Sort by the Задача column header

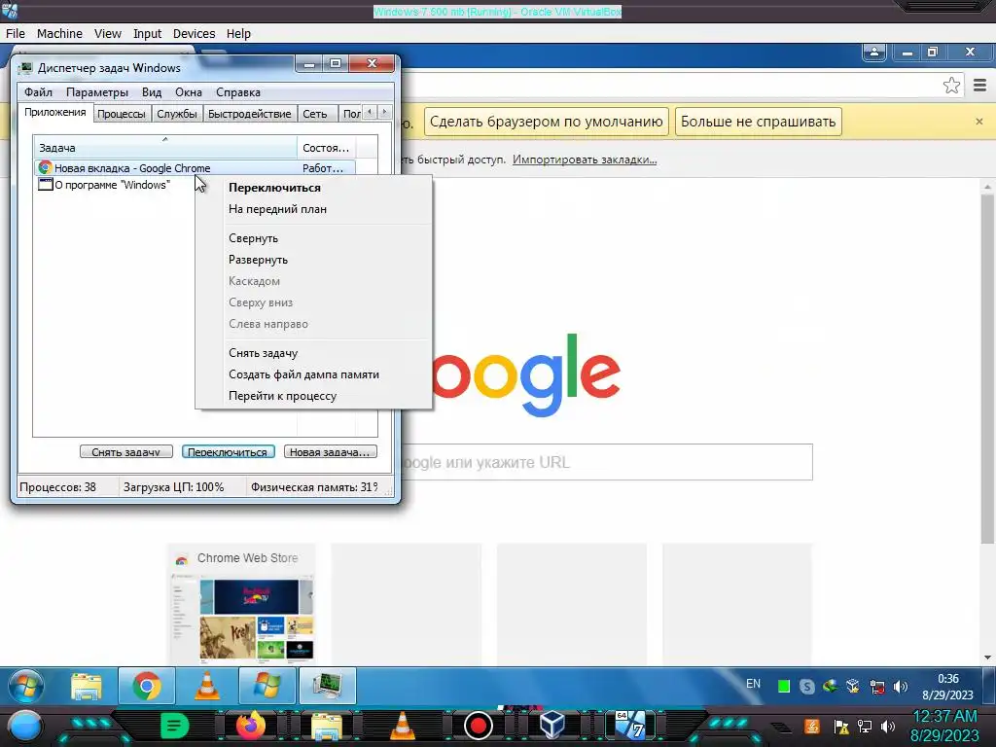165,148
